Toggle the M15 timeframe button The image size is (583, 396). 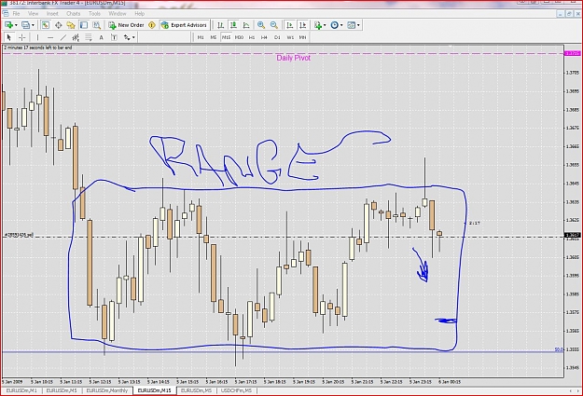pos(226,37)
